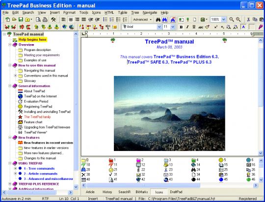Save the file with the floppy disk icon
This screenshot has width=265, height=202.
pyautogui.click(x=21, y=20)
